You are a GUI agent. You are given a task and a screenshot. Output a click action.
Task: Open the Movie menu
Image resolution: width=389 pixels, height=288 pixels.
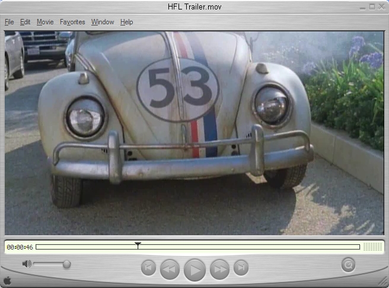(x=45, y=22)
